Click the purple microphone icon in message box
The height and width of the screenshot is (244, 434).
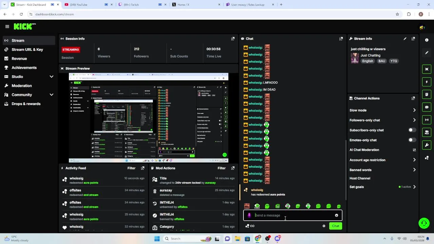click(x=249, y=215)
